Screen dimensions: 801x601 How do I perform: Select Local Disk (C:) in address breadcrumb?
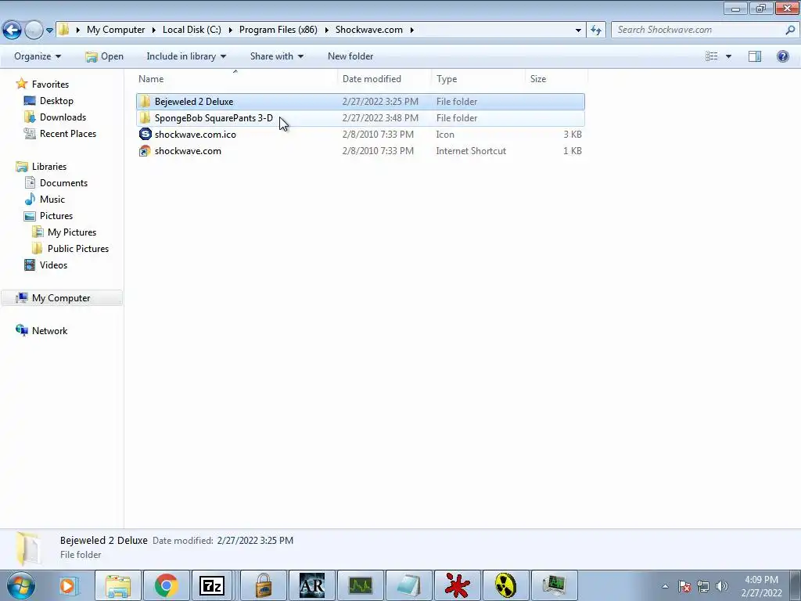[x=192, y=30]
